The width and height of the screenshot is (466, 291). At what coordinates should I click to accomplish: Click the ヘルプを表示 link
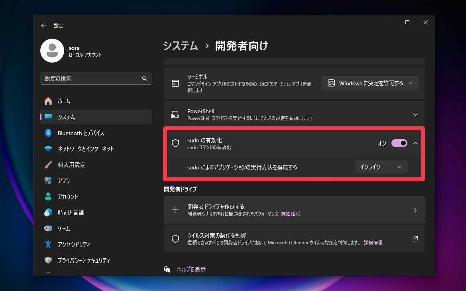(191, 269)
